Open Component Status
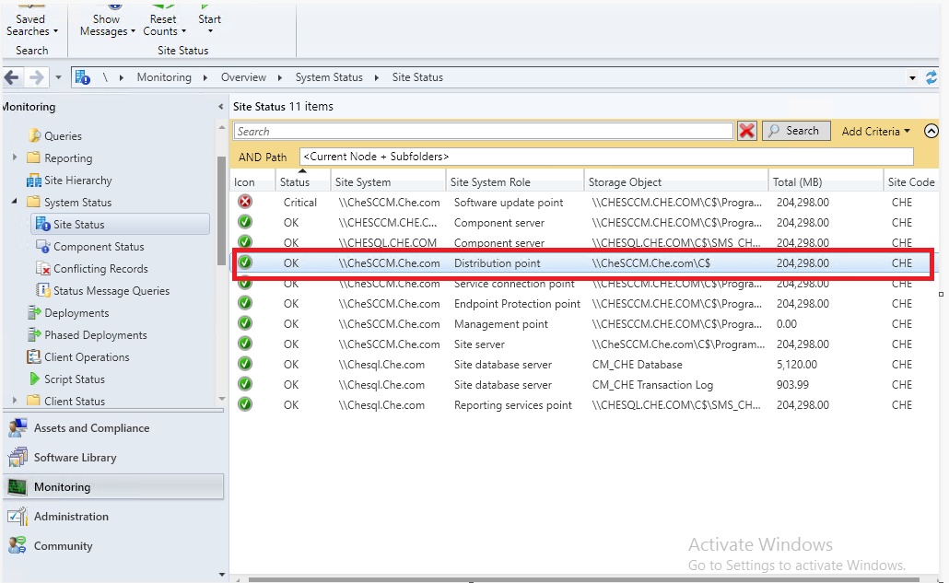The image size is (949, 583). (x=89, y=246)
